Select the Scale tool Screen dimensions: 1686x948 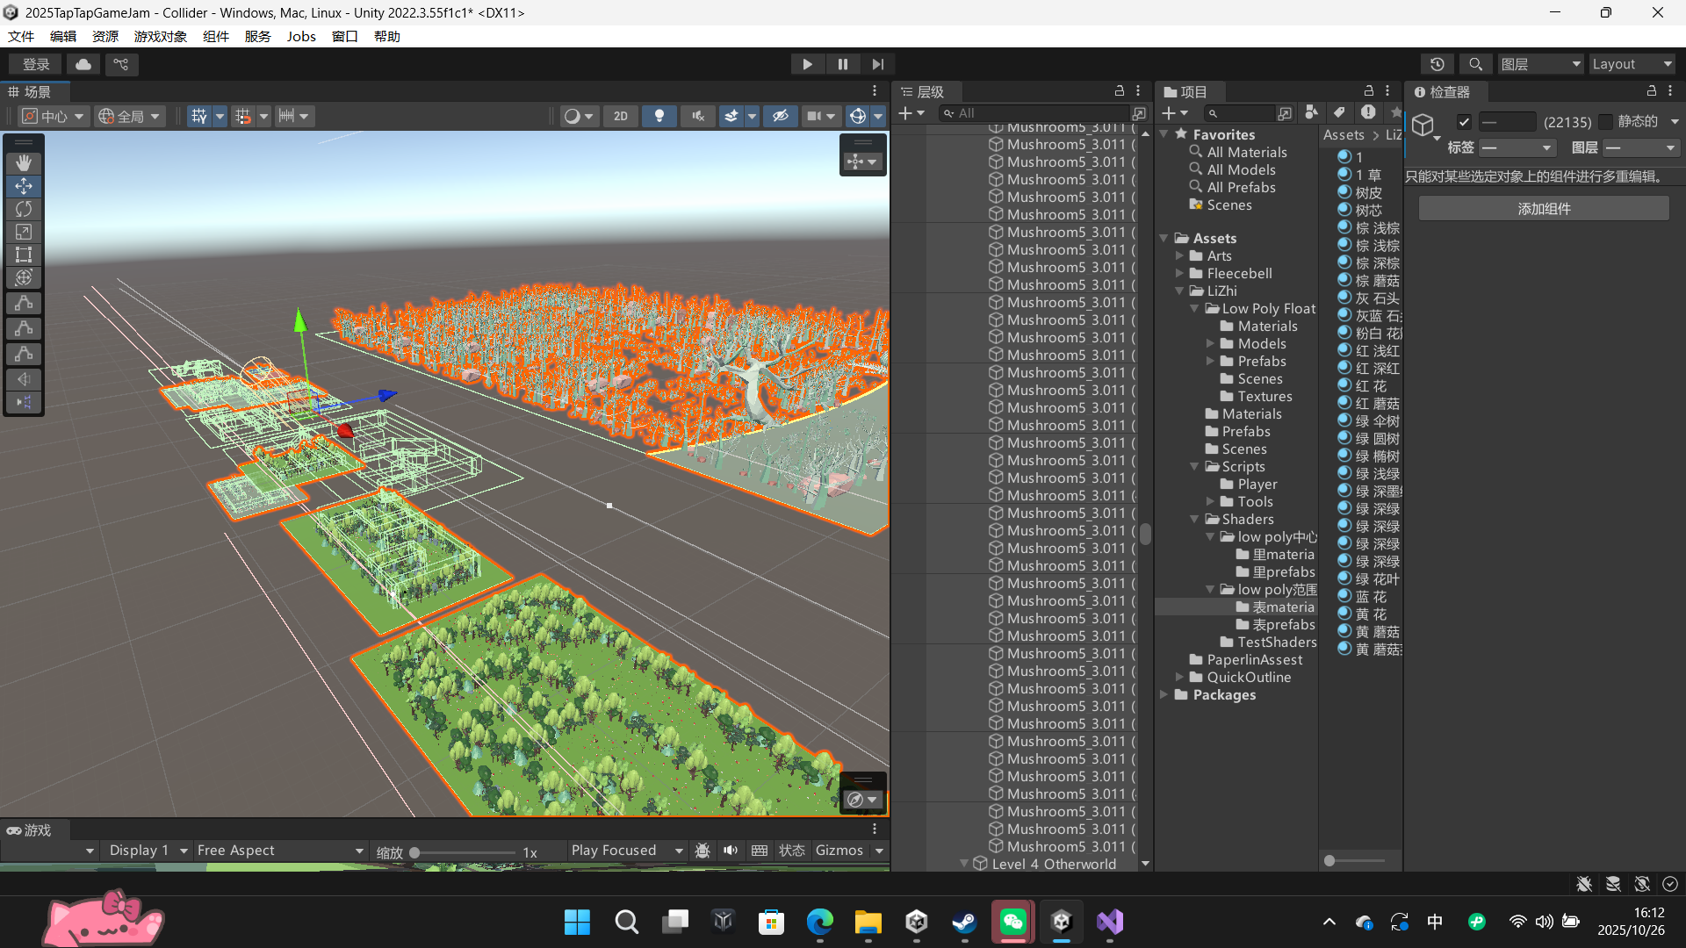point(24,232)
